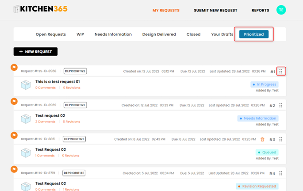Click 'Request #TES-13-8969' text
This screenshot has height=191, width=303.
tap(38, 105)
